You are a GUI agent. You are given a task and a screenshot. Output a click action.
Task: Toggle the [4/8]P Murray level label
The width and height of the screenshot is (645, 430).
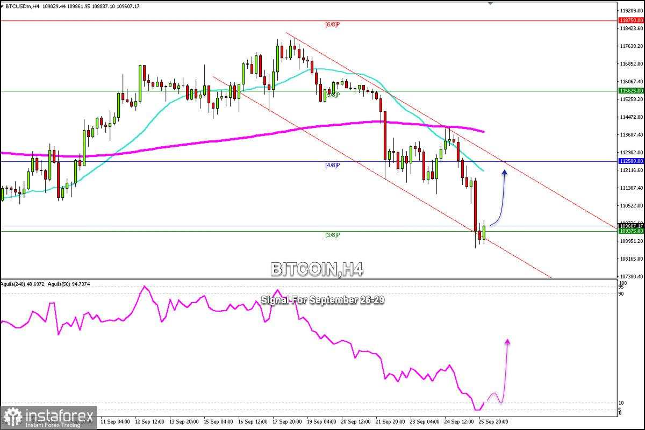coord(332,166)
